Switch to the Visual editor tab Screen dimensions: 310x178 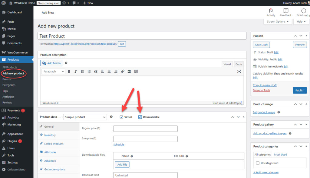click(227, 64)
